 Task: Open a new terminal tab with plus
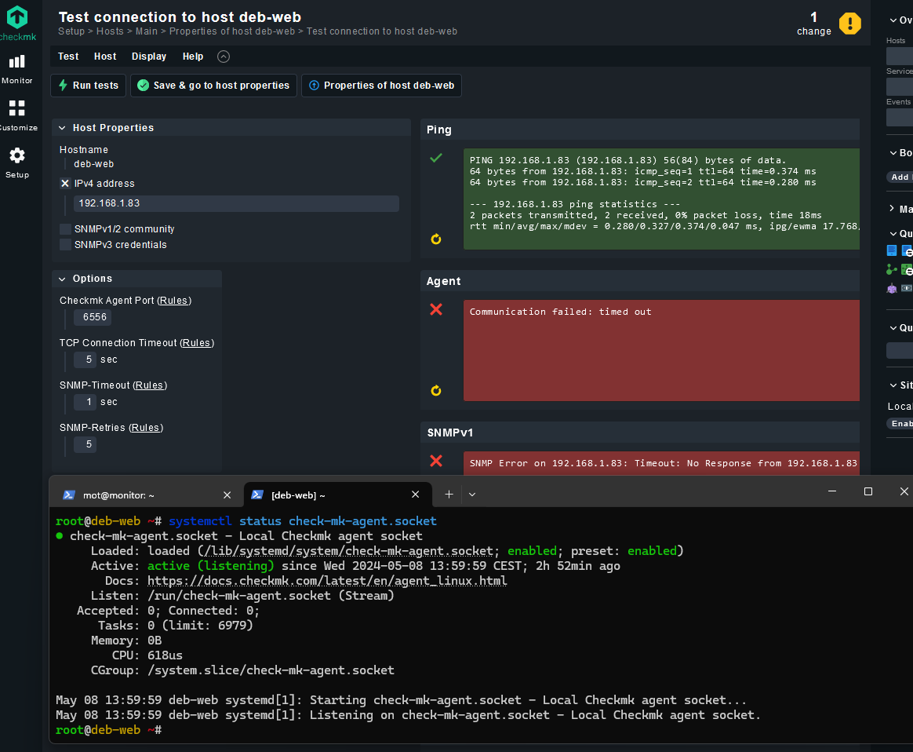(449, 495)
